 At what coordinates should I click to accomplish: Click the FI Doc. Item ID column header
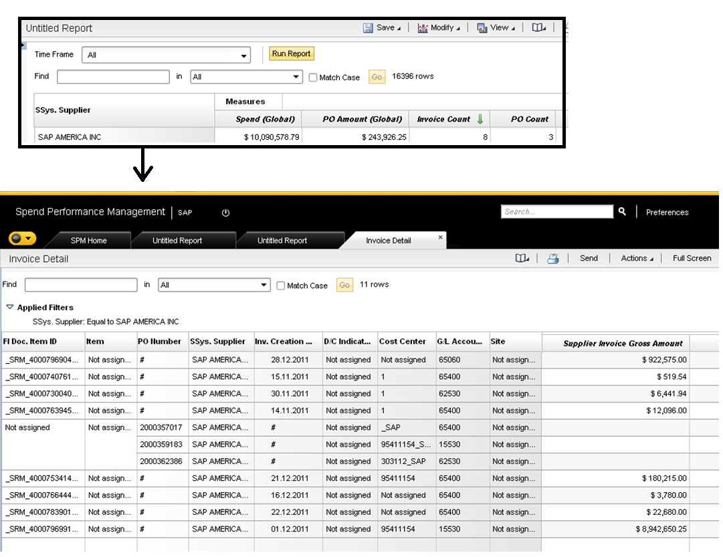43,342
